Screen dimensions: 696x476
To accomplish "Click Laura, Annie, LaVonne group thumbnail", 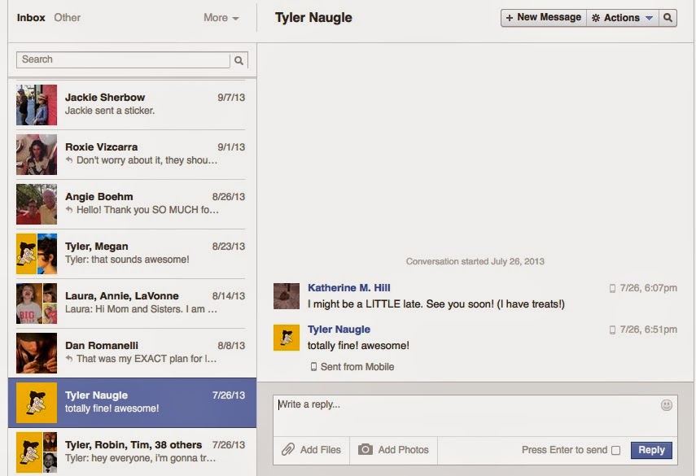I will 37,304.
